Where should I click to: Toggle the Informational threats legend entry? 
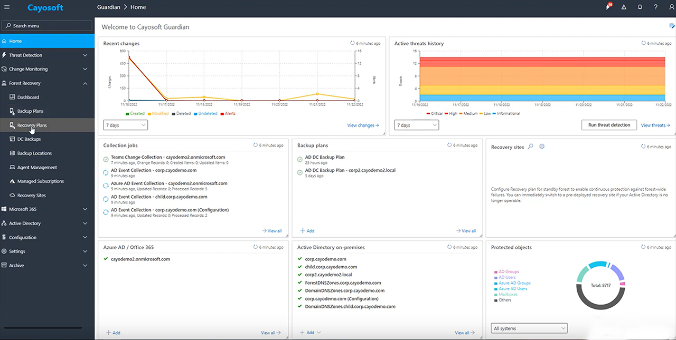506,113
